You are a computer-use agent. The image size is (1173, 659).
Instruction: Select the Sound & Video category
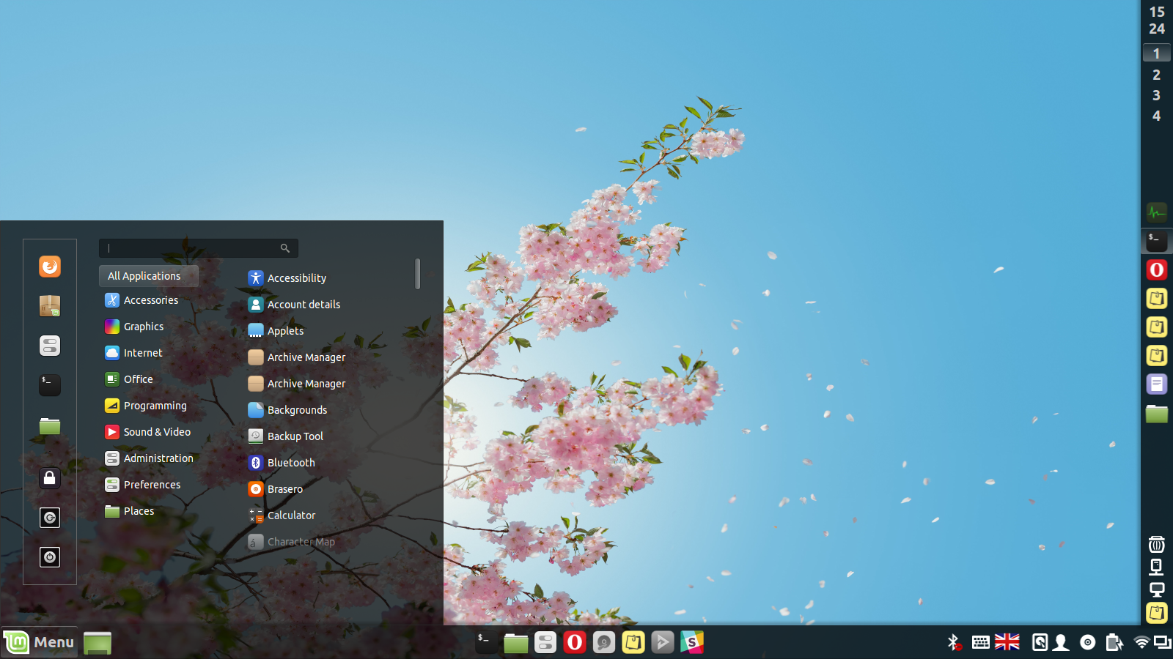click(x=149, y=432)
